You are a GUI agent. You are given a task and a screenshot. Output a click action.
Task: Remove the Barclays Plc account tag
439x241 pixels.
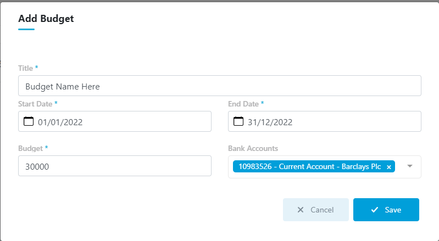pos(389,167)
